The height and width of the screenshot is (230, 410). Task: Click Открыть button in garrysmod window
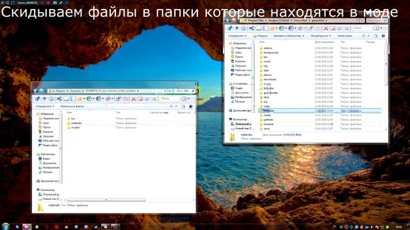tap(260, 36)
